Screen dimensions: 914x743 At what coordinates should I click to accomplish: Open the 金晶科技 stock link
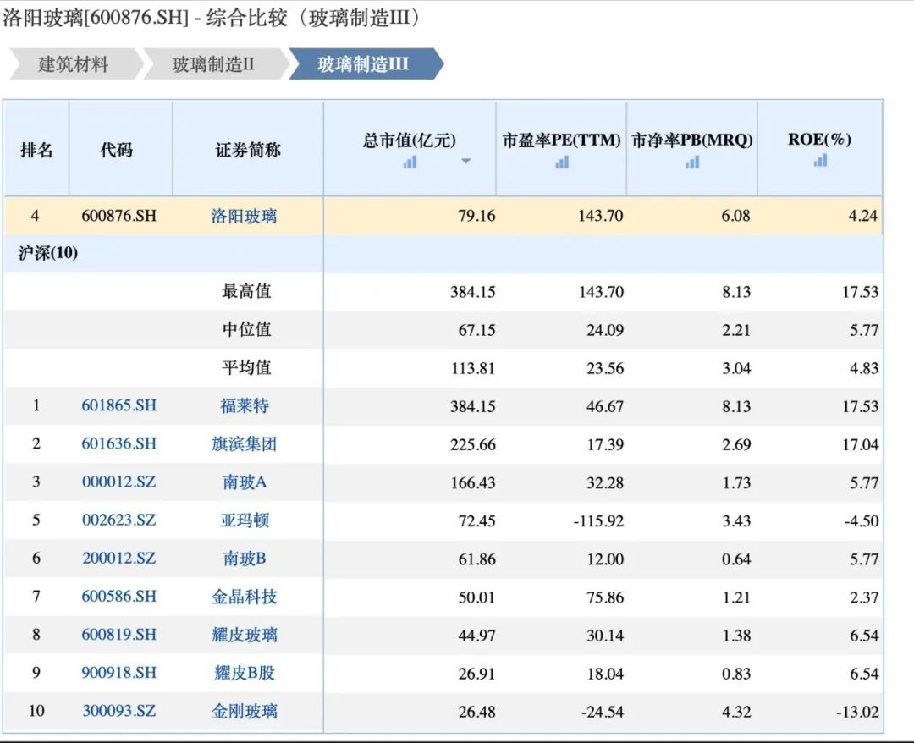pyautogui.click(x=245, y=597)
